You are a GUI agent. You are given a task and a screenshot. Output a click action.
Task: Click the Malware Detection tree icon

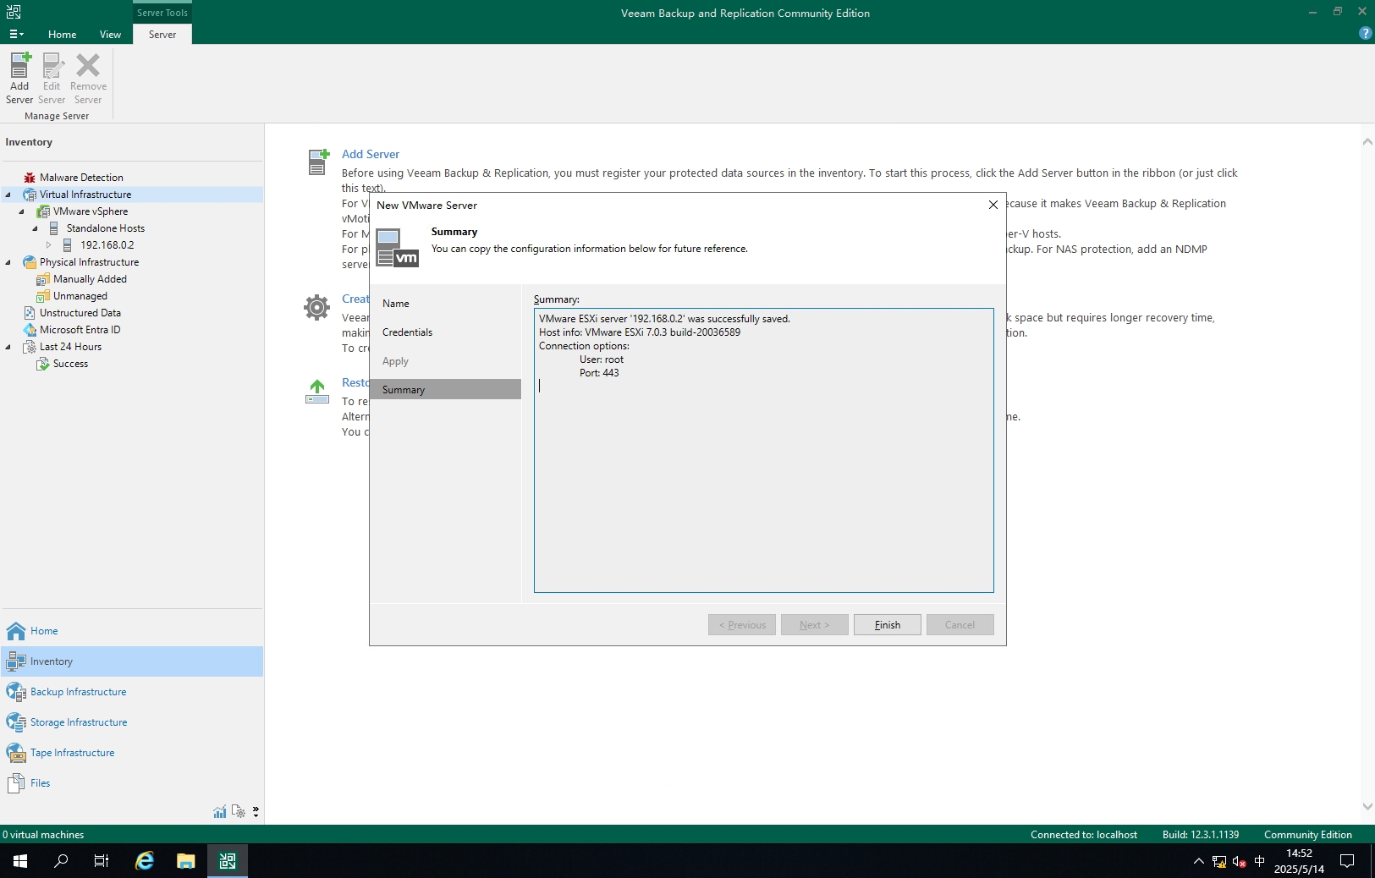(30, 178)
